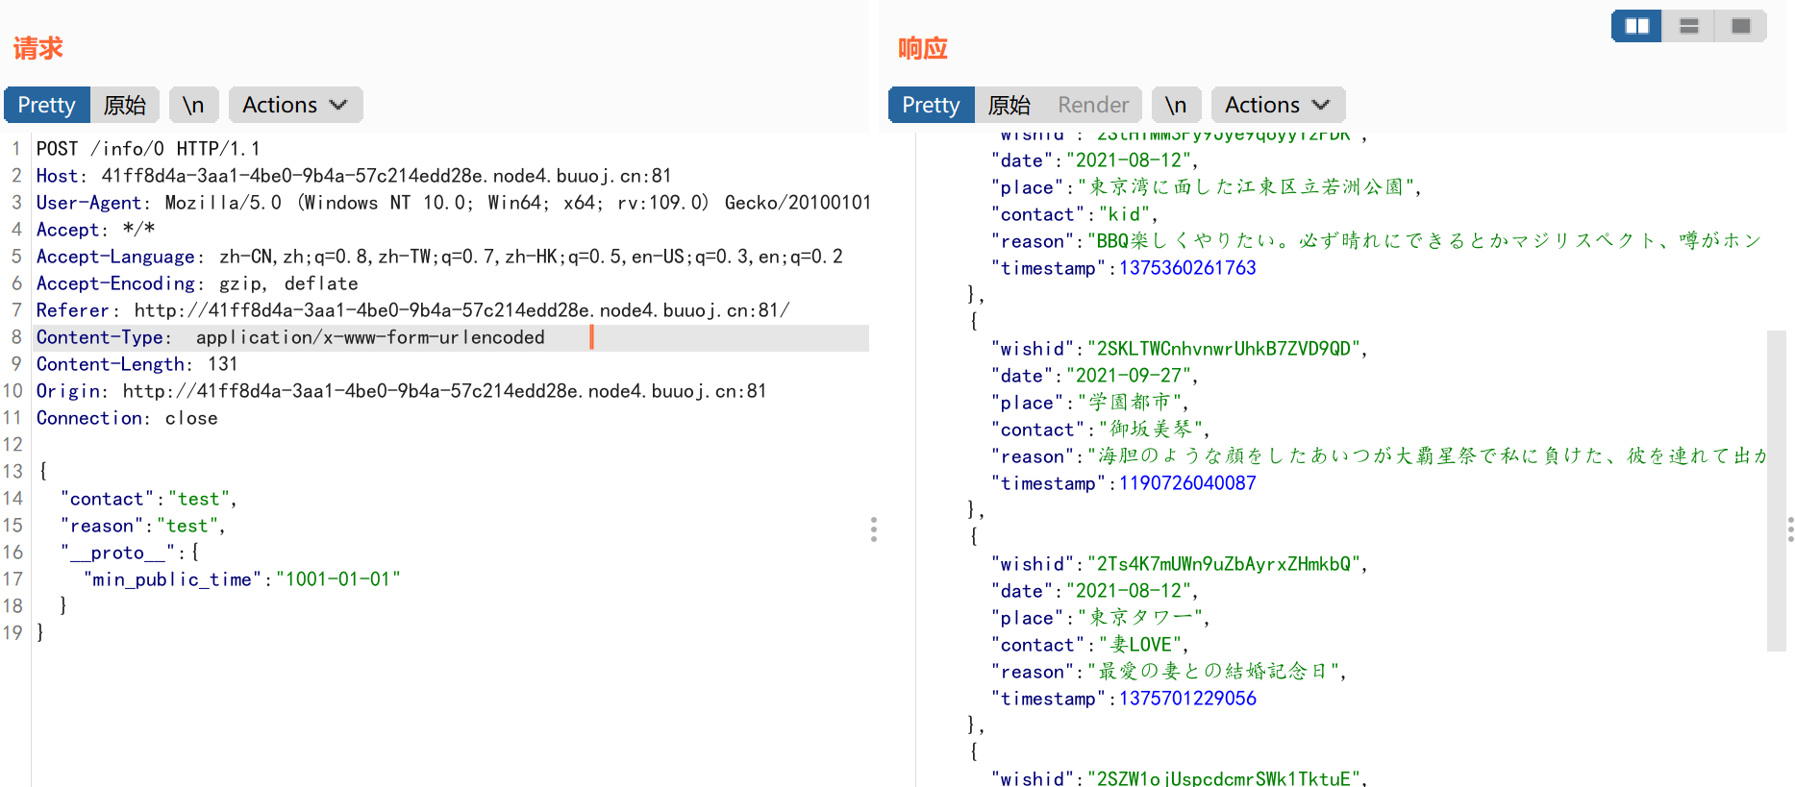Click the "contact":"妻LOVE" response line
The height and width of the screenshot is (787, 1795).
coord(1090,645)
